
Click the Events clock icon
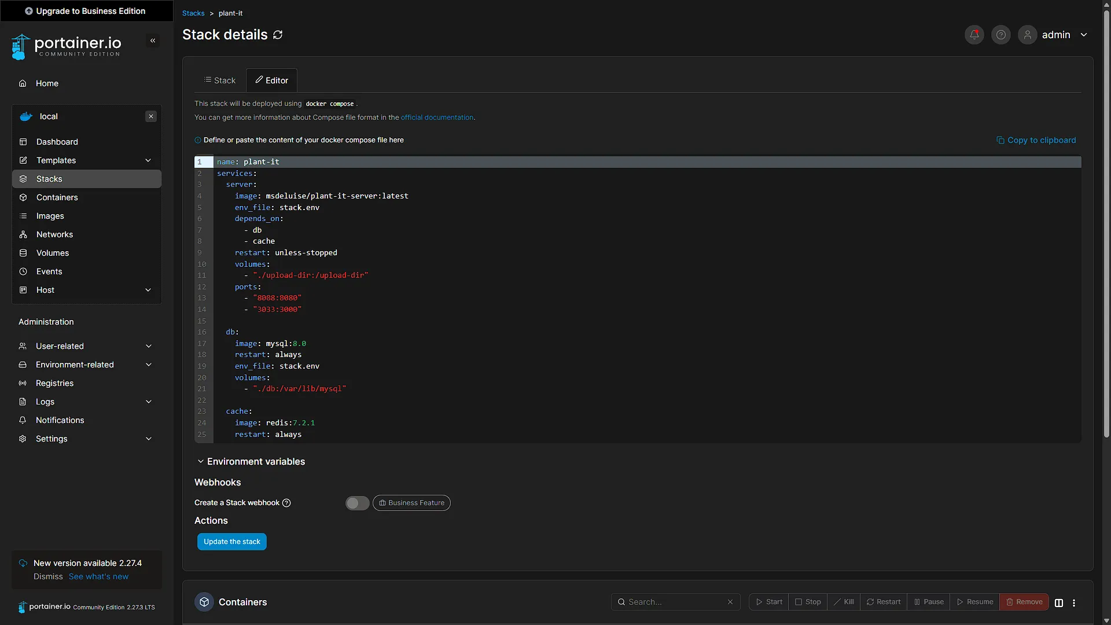23,271
